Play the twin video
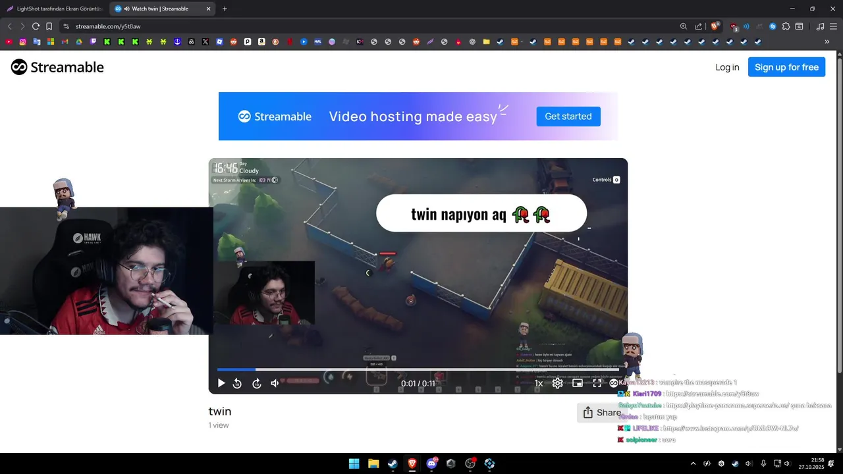This screenshot has width=843, height=474. [221, 383]
